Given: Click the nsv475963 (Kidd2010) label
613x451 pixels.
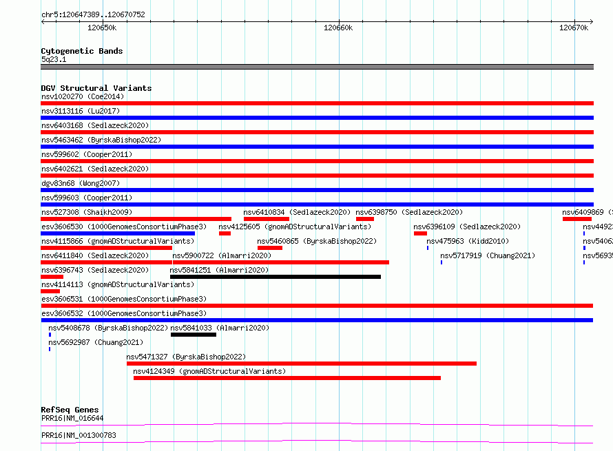Looking at the screenshot, I should [468, 241].
